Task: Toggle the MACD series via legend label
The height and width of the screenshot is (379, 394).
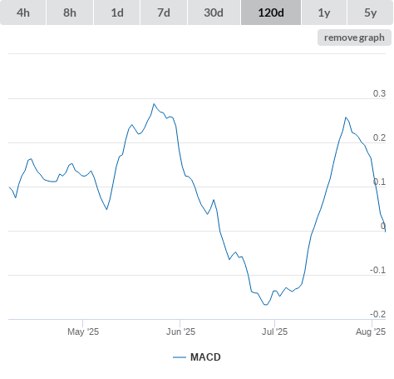Action: 205,357
